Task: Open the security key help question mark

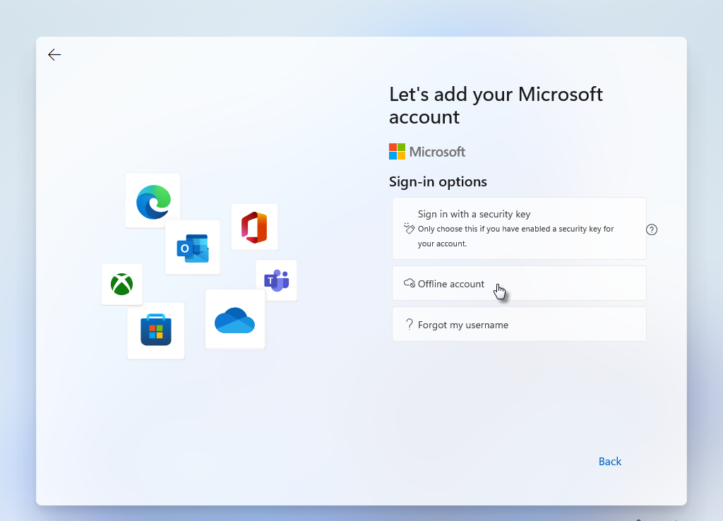Action: click(652, 229)
